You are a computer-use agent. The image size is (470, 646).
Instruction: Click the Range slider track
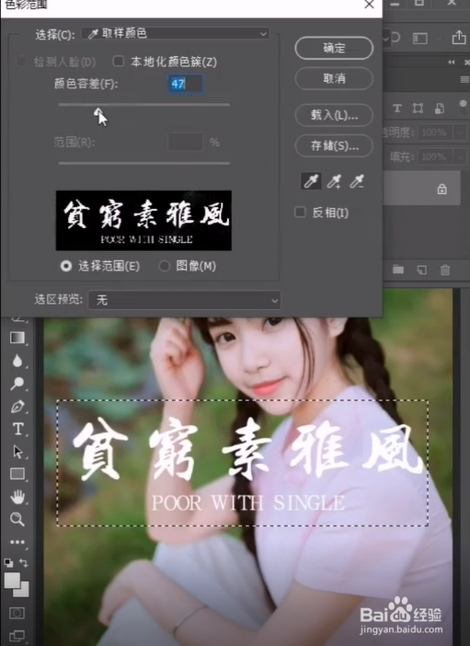[143, 163]
